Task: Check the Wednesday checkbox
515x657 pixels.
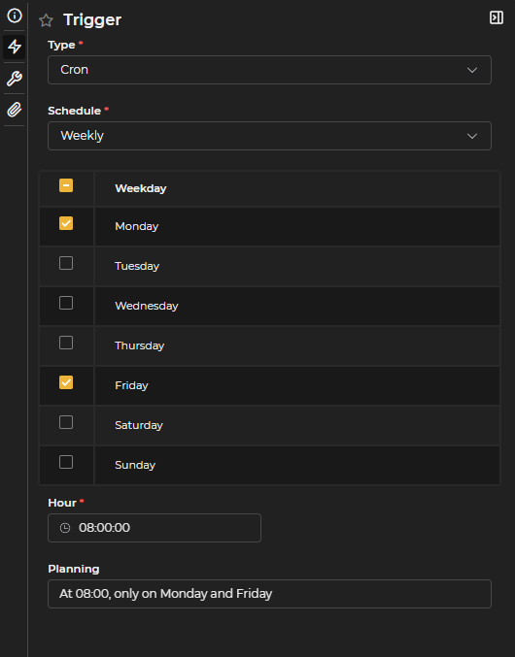Action: pos(66,303)
